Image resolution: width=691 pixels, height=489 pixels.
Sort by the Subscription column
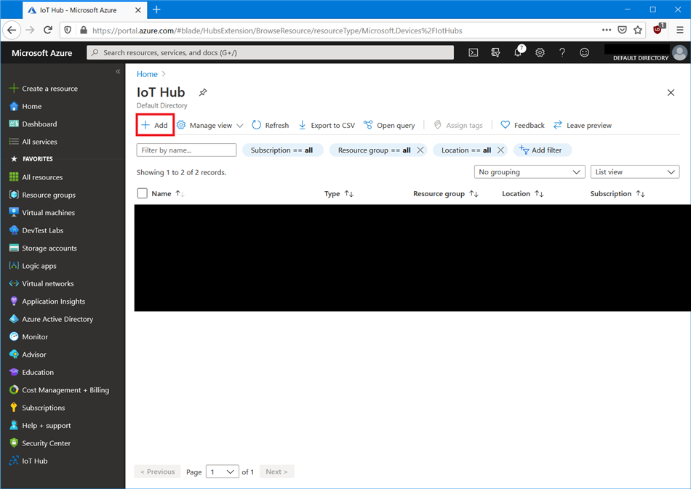(x=618, y=194)
